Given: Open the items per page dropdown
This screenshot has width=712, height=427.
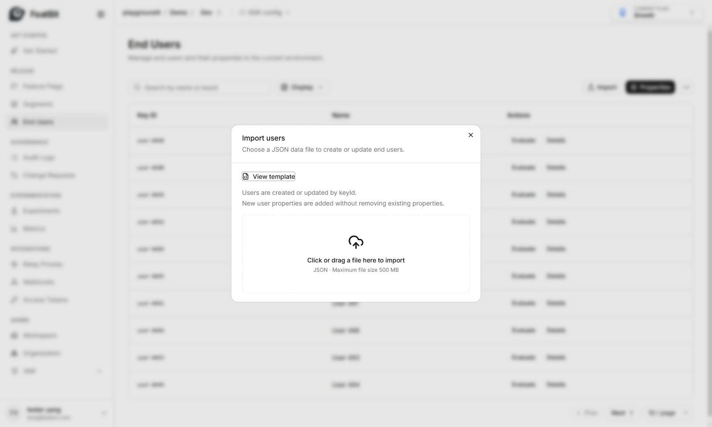Looking at the screenshot, I should [x=668, y=413].
